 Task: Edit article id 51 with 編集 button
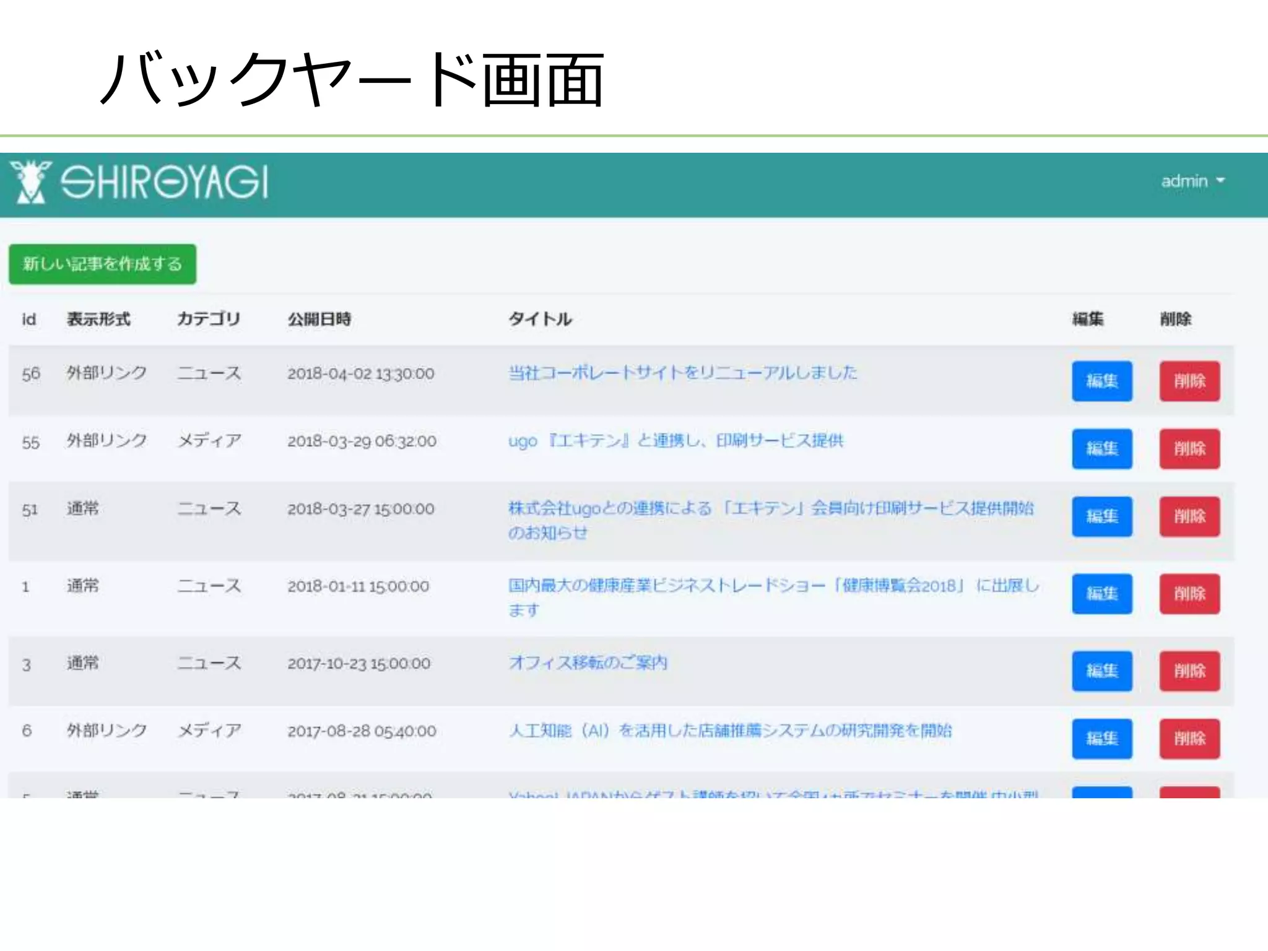pyautogui.click(x=1102, y=516)
